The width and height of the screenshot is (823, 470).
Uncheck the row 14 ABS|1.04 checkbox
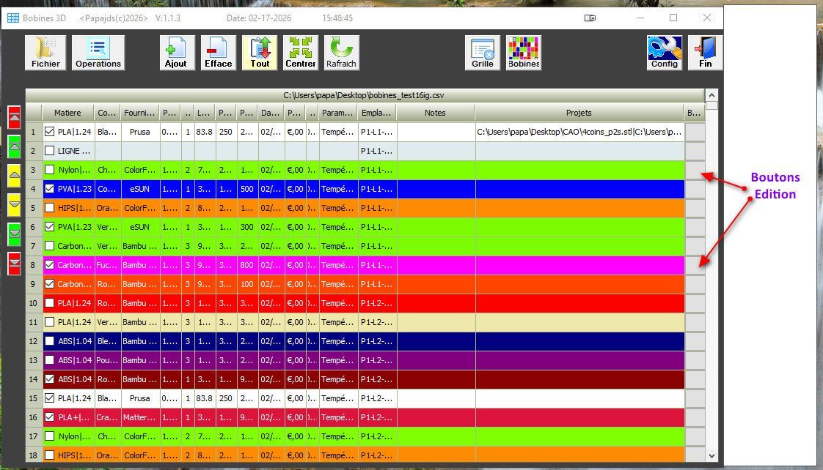click(x=49, y=379)
